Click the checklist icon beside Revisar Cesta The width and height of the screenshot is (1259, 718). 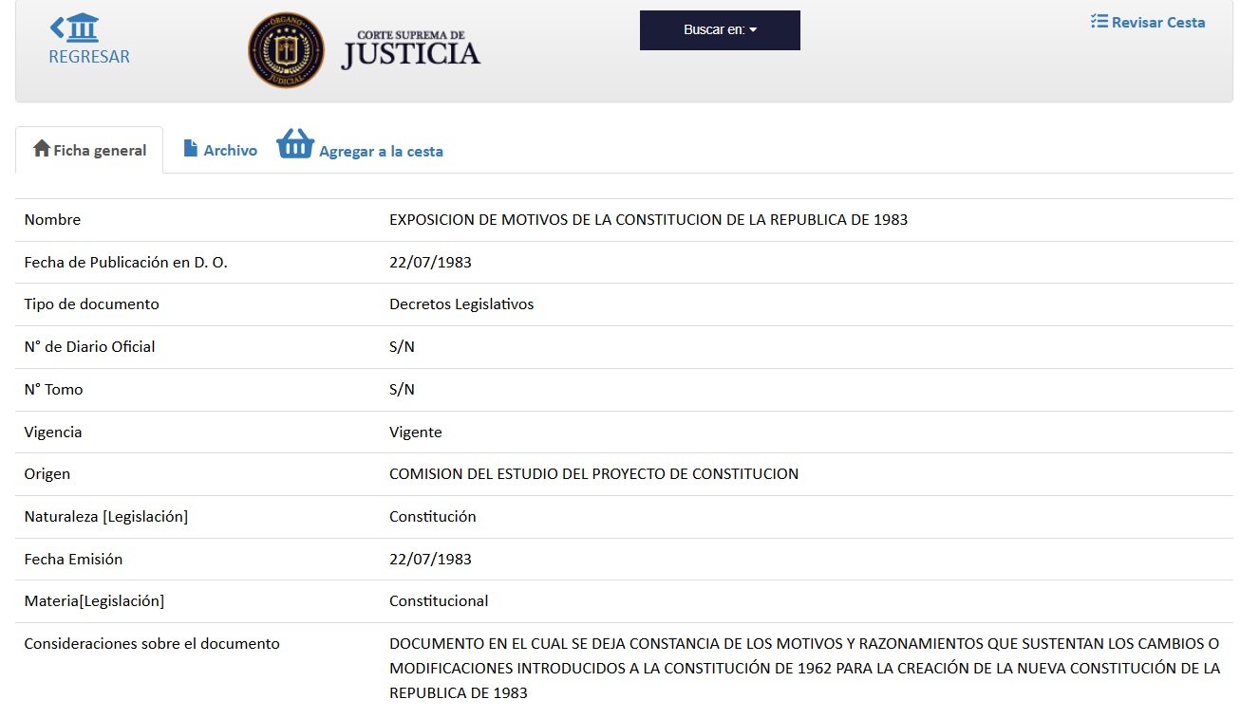point(1099,21)
